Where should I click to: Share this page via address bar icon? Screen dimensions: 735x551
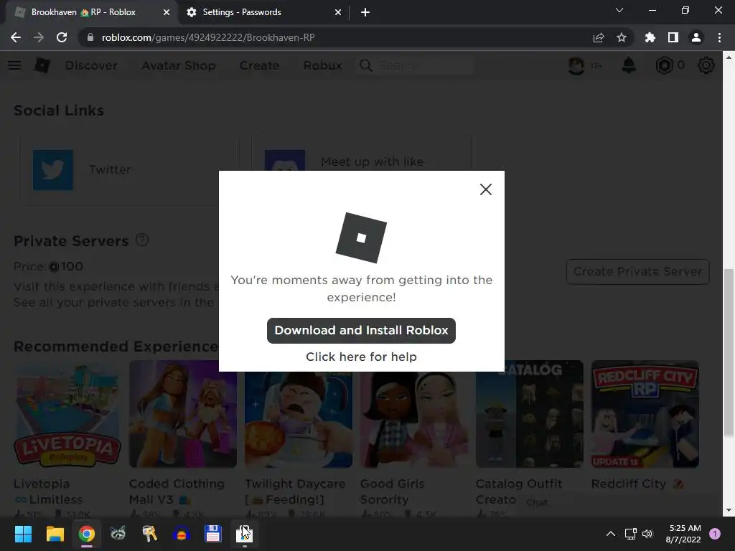(598, 37)
